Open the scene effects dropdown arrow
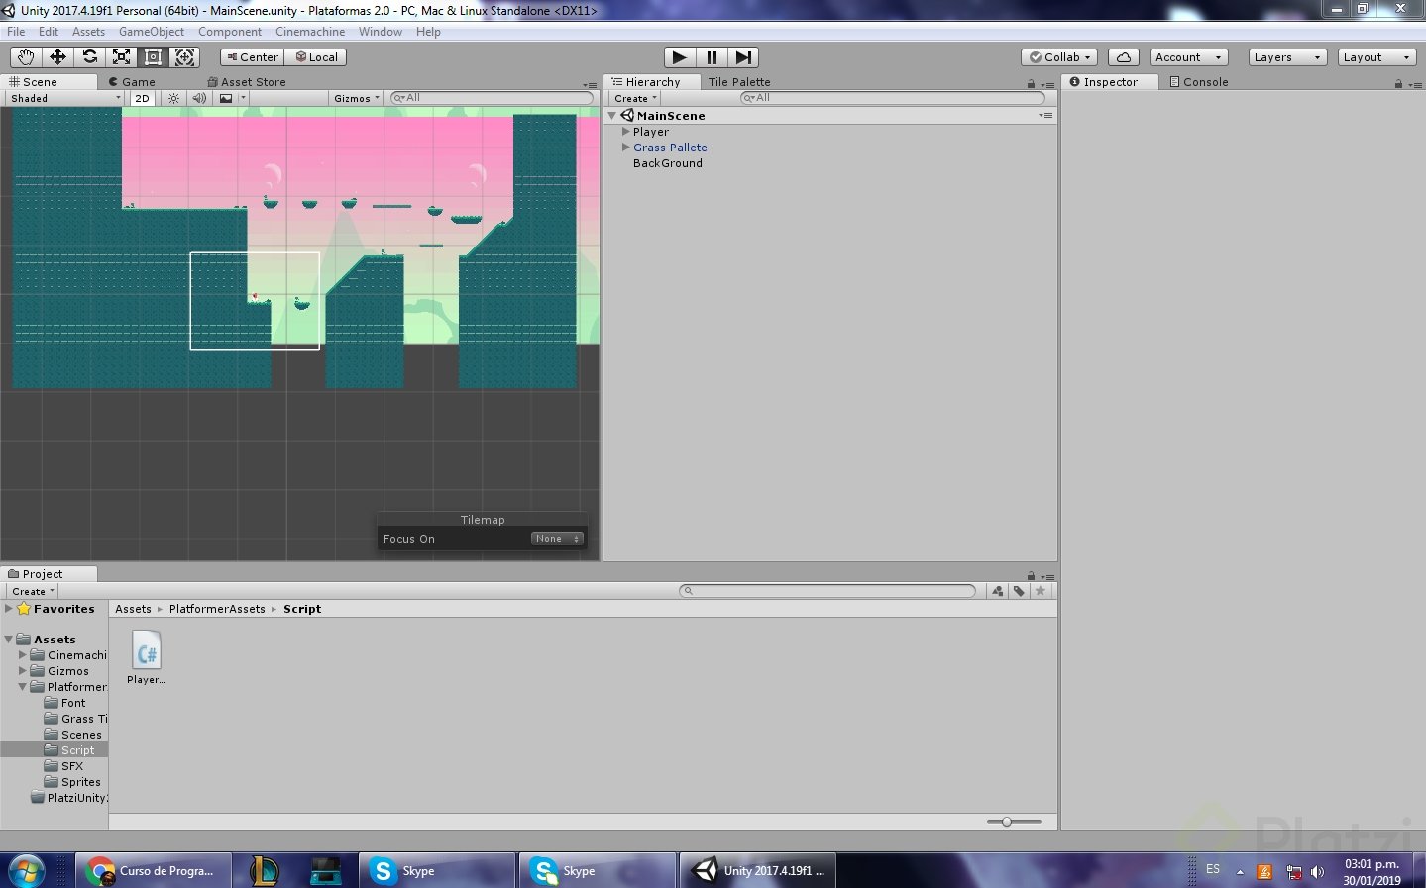This screenshot has width=1426, height=888. tap(243, 98)
